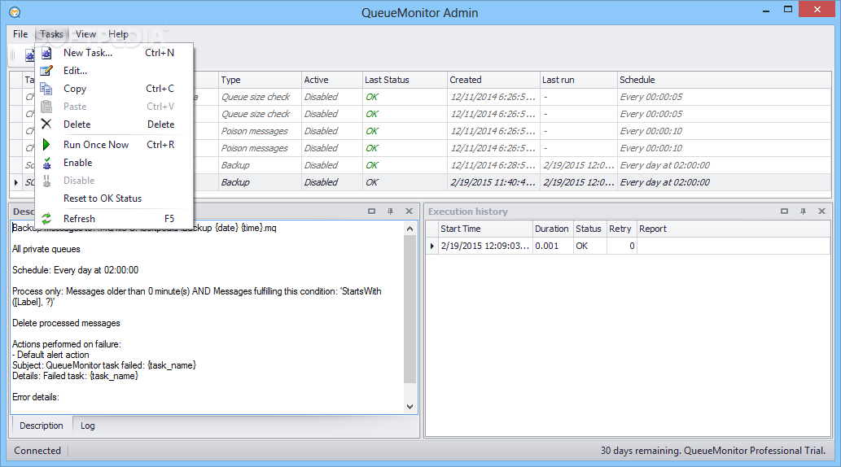The height and width of the screenshot is (467, 841).
Task: Click the row indicator arrow of the selected task
Action: click(16, 182)
